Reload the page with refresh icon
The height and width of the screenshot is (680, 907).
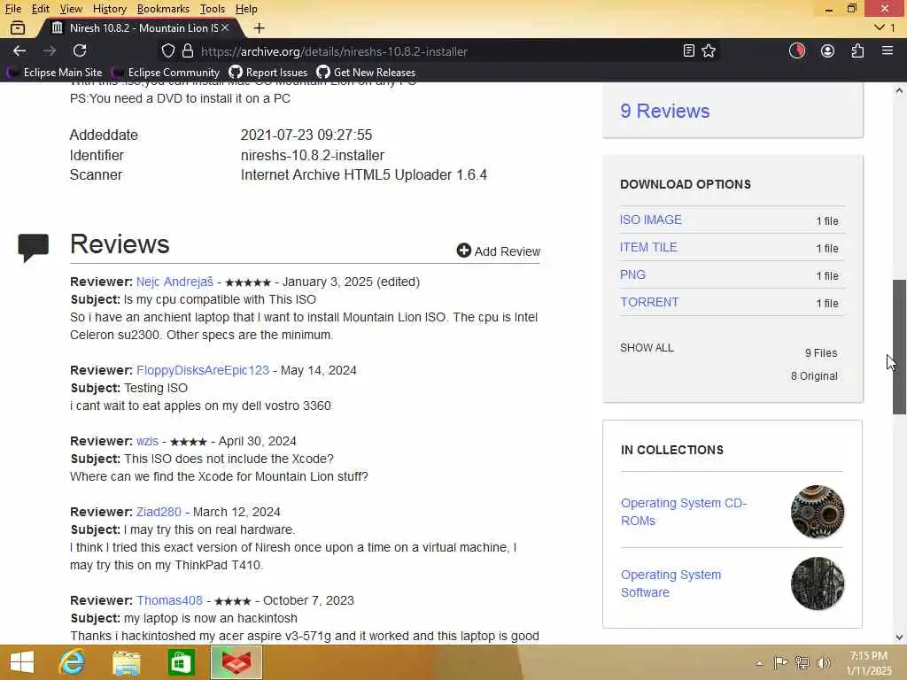[x=80, y=50]
